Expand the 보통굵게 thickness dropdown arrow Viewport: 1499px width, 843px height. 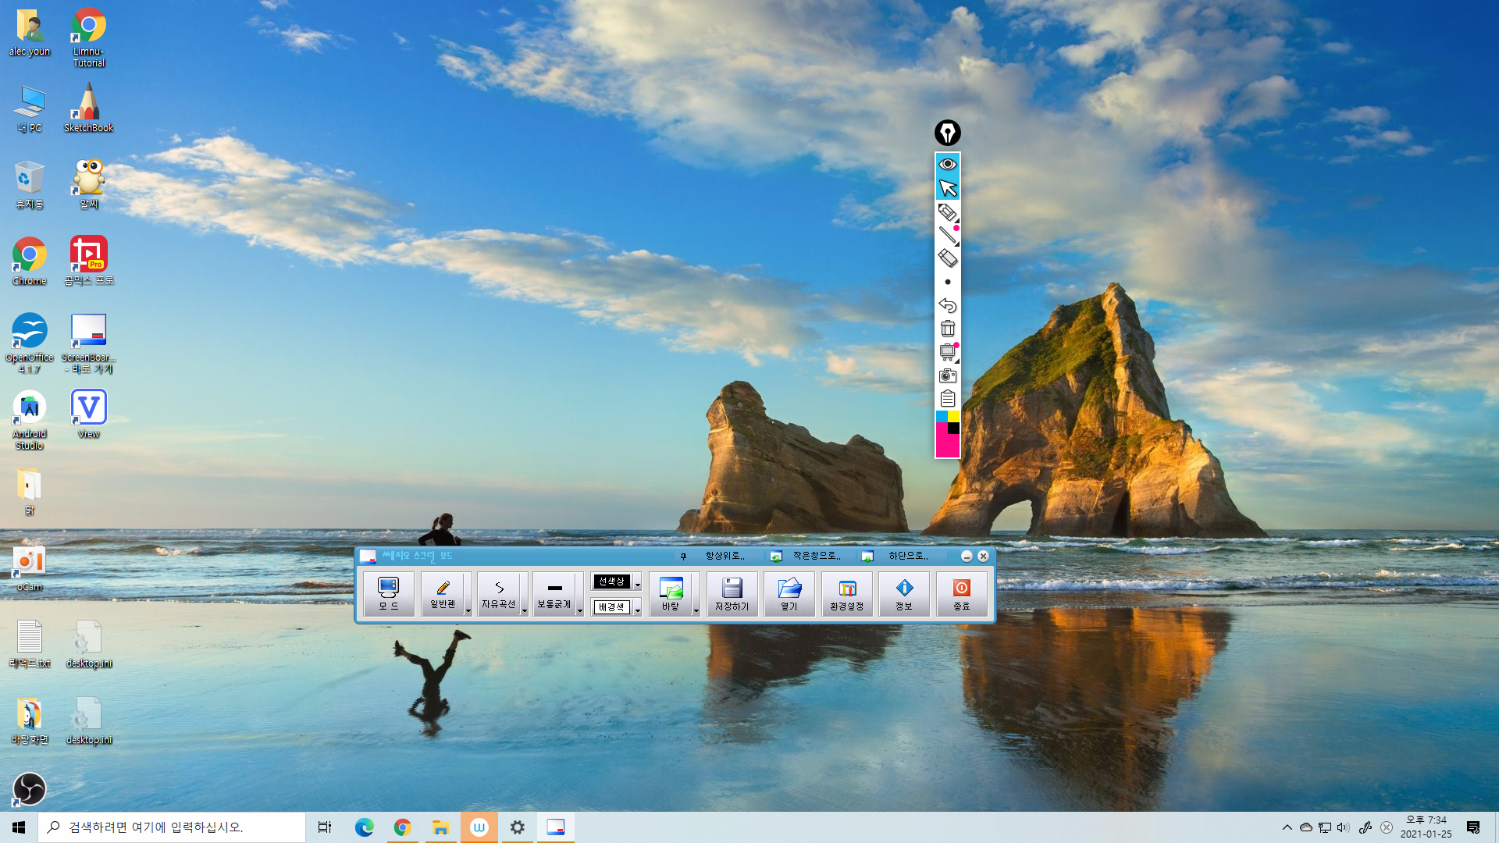pyautogui.click(x=580, y=610)
